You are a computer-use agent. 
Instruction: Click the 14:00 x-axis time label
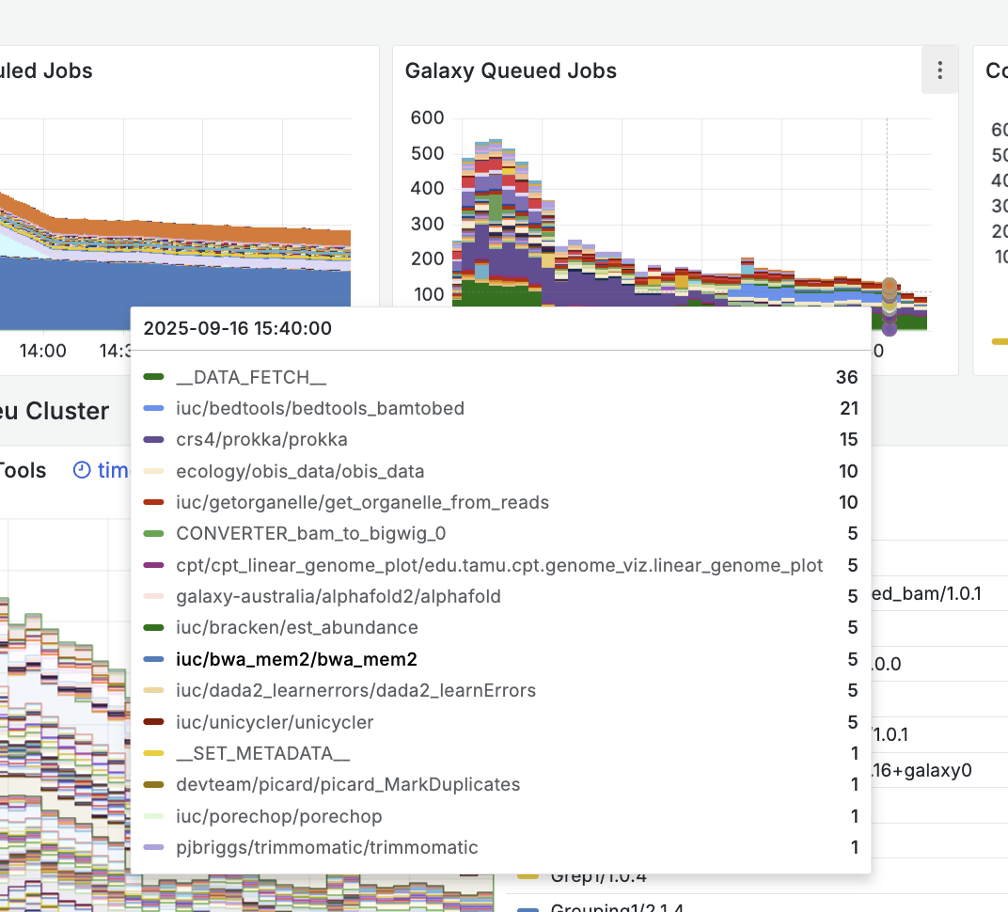click(x=42, y=351)
